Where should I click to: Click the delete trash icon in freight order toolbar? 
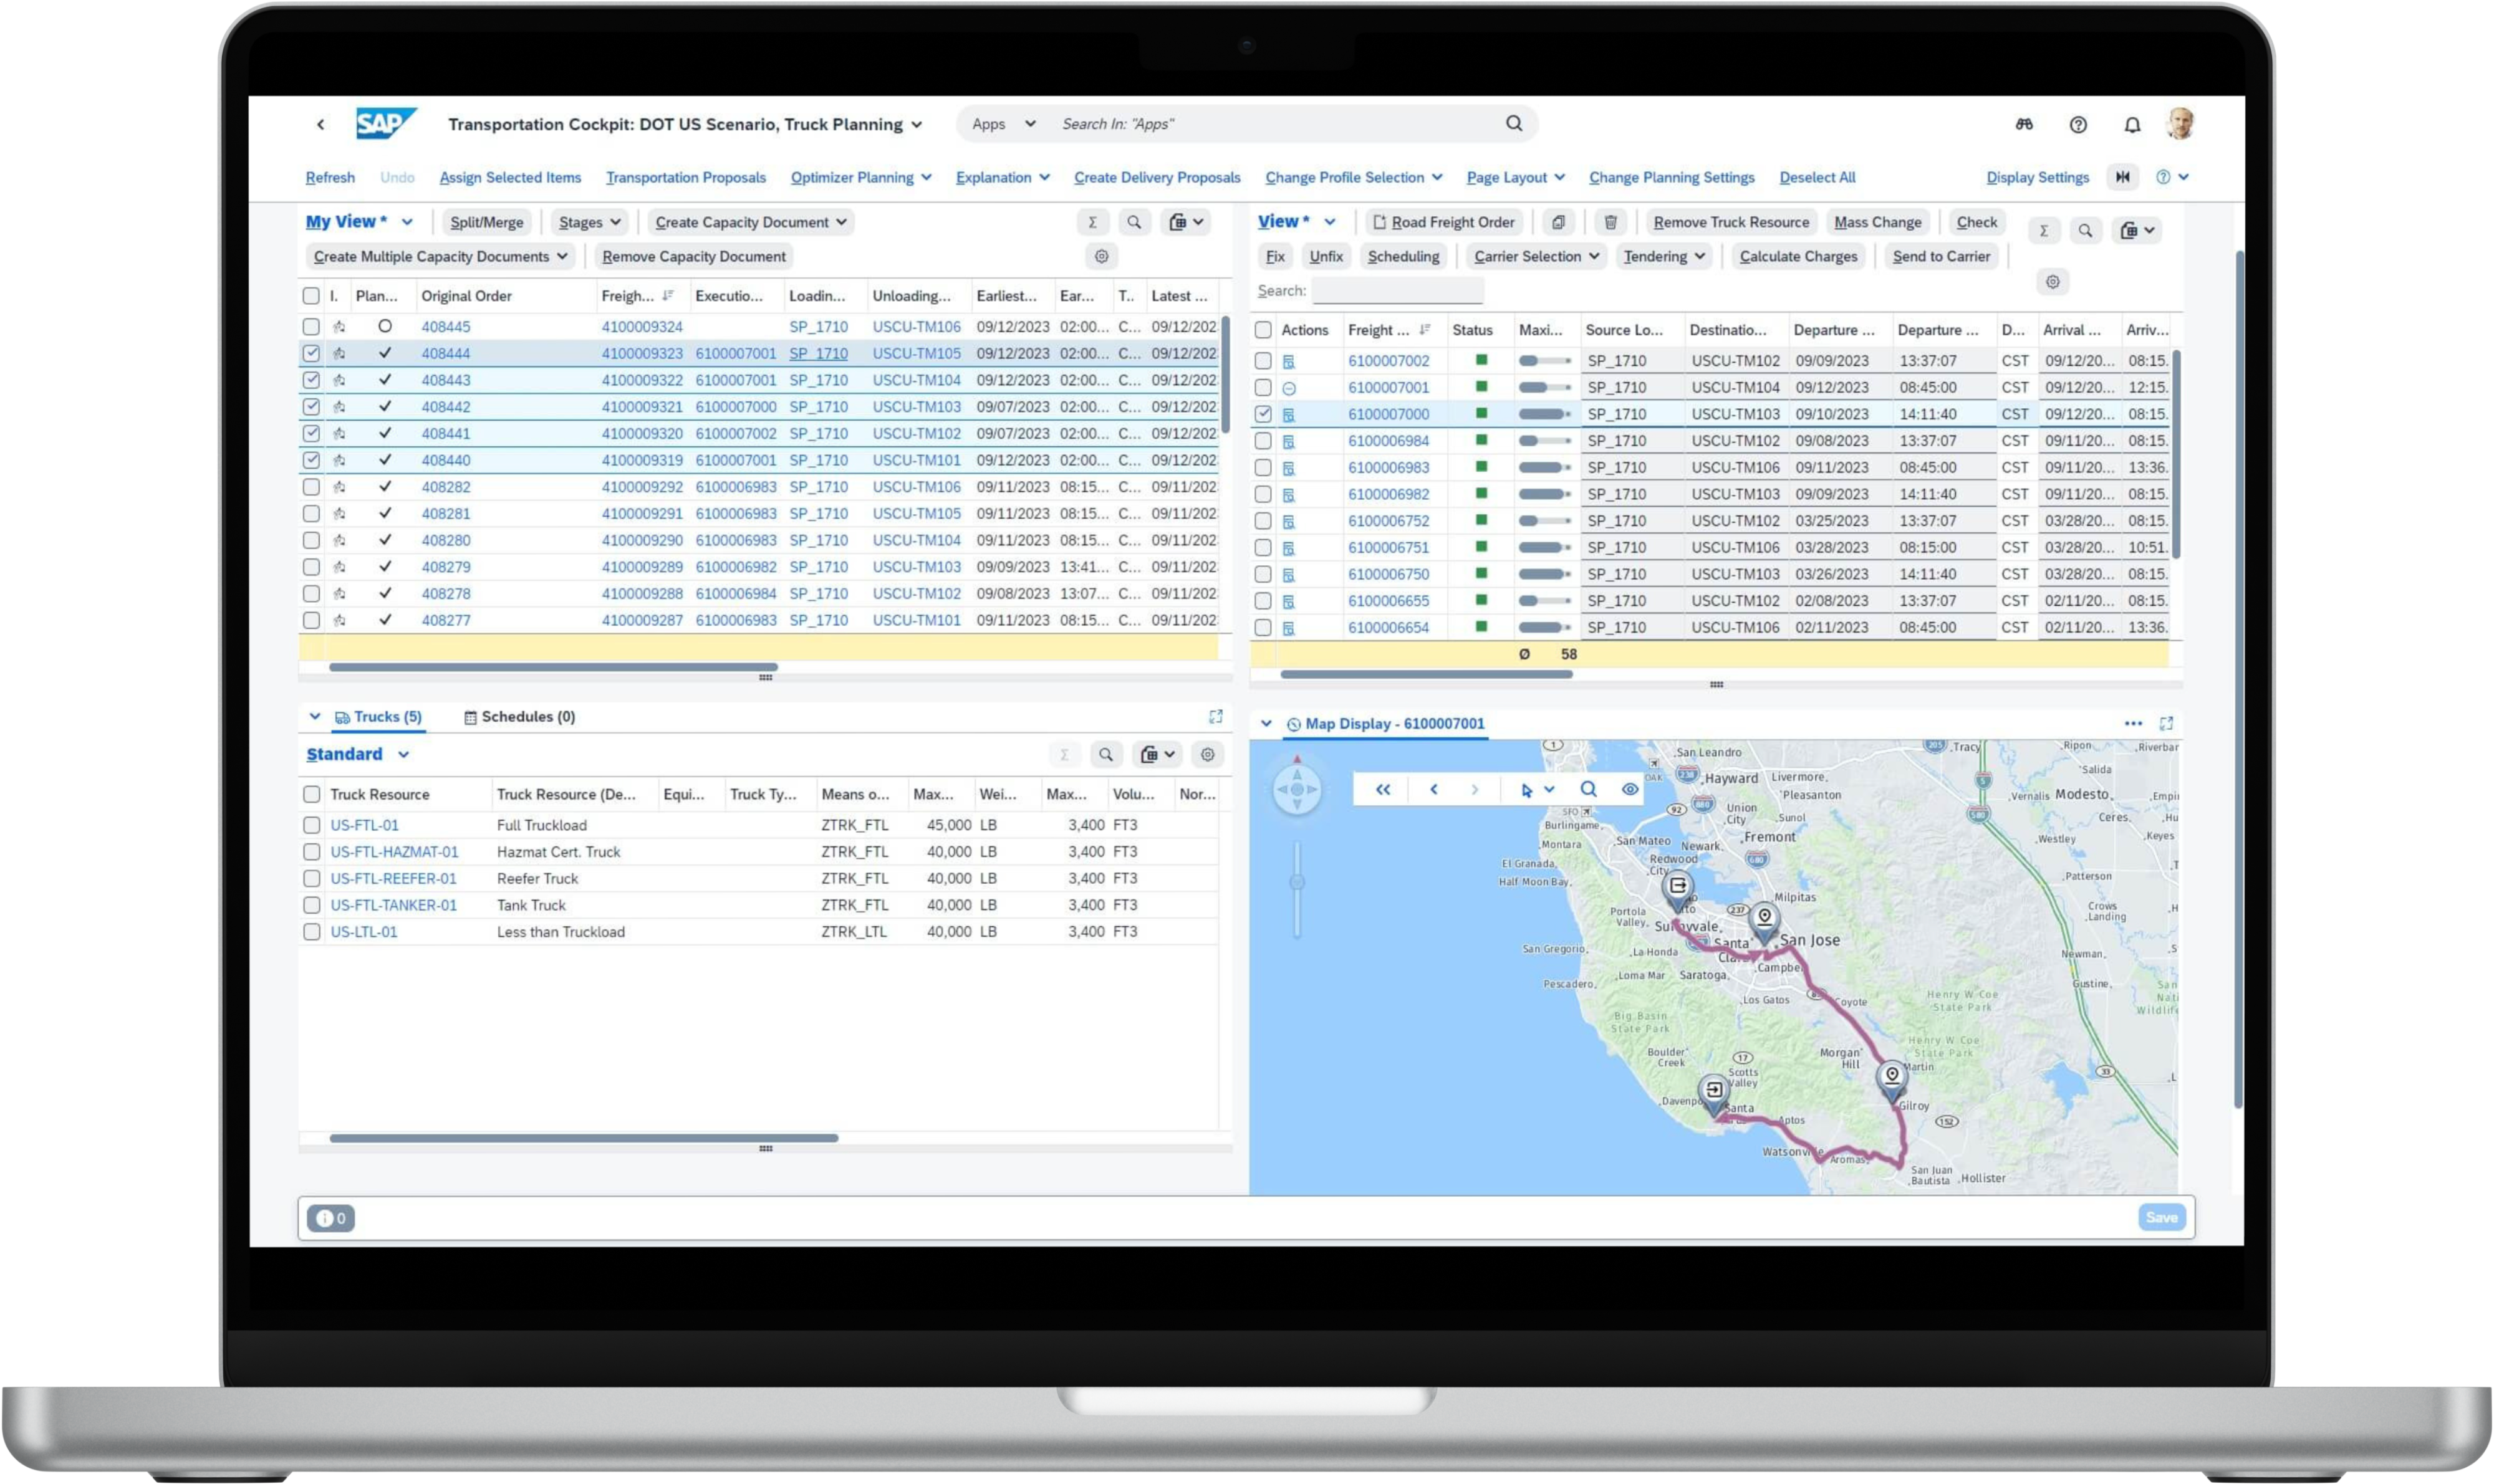pos(1610,222)
